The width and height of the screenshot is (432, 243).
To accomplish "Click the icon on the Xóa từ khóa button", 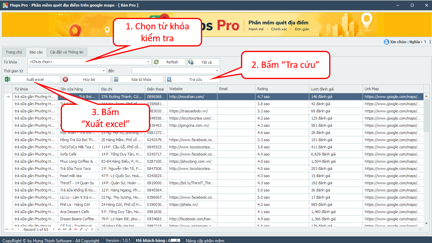I will coord(116,79).
